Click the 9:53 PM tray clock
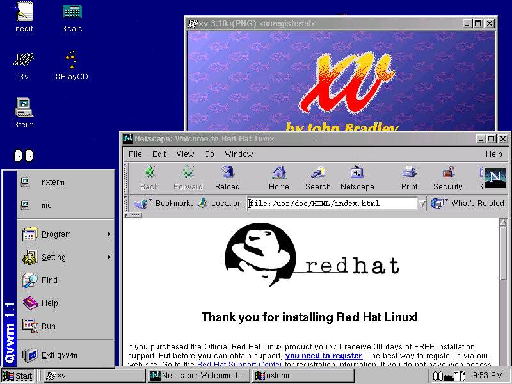 point(488,376)
